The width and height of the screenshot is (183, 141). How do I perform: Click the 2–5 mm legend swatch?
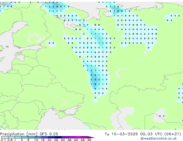25,137
